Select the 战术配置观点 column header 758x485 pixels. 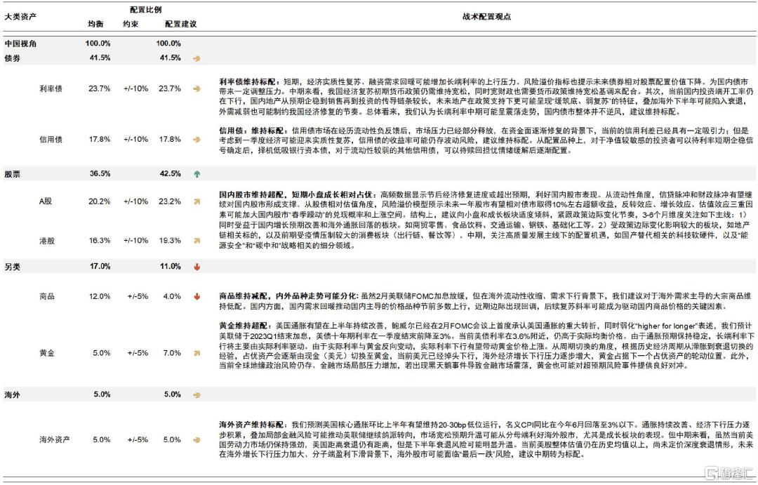pos(486,16)
